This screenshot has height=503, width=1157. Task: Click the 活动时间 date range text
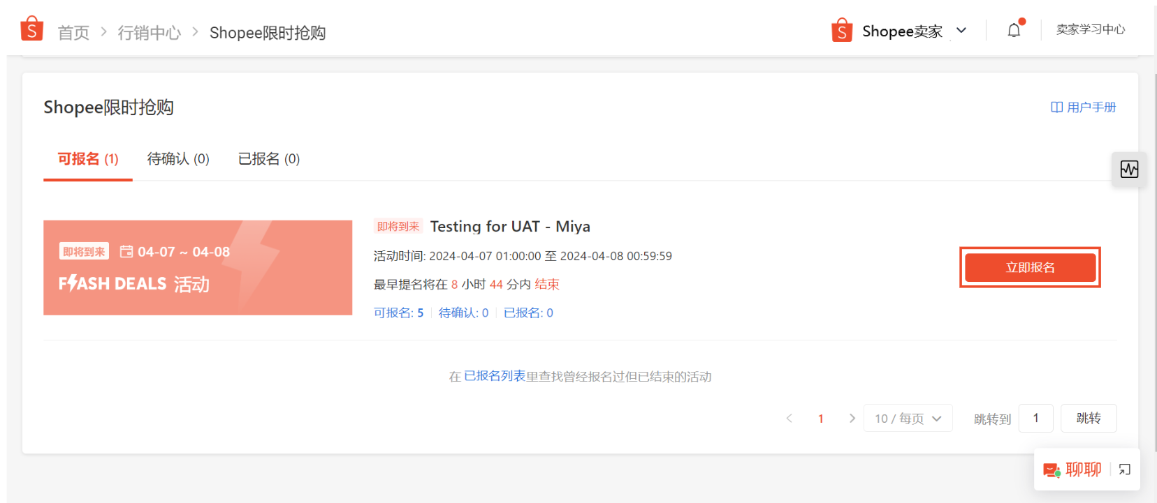523,256
